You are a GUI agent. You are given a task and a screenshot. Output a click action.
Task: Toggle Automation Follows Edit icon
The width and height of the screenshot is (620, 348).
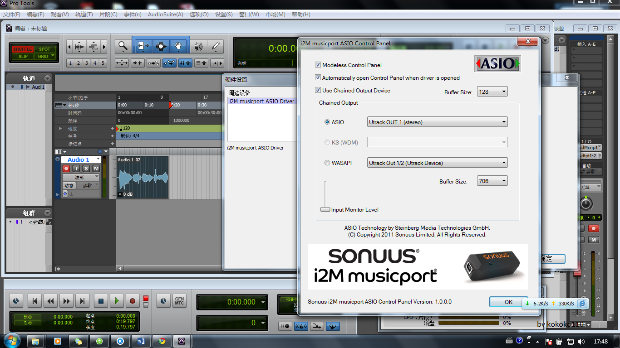coord(169,63)
